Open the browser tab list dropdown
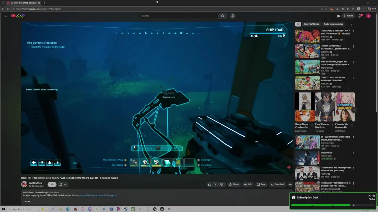The height and width of the screenshot is (212, 378). [x=3, y=3]
